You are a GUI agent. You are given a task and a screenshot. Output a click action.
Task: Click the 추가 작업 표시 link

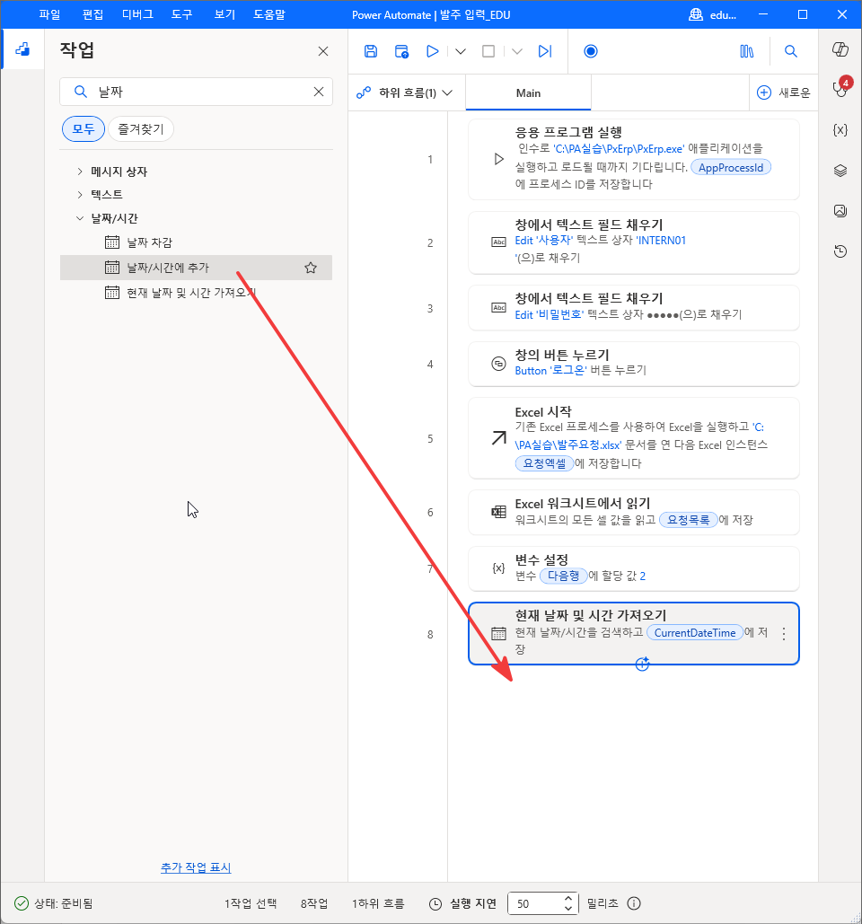coord(196,867)
